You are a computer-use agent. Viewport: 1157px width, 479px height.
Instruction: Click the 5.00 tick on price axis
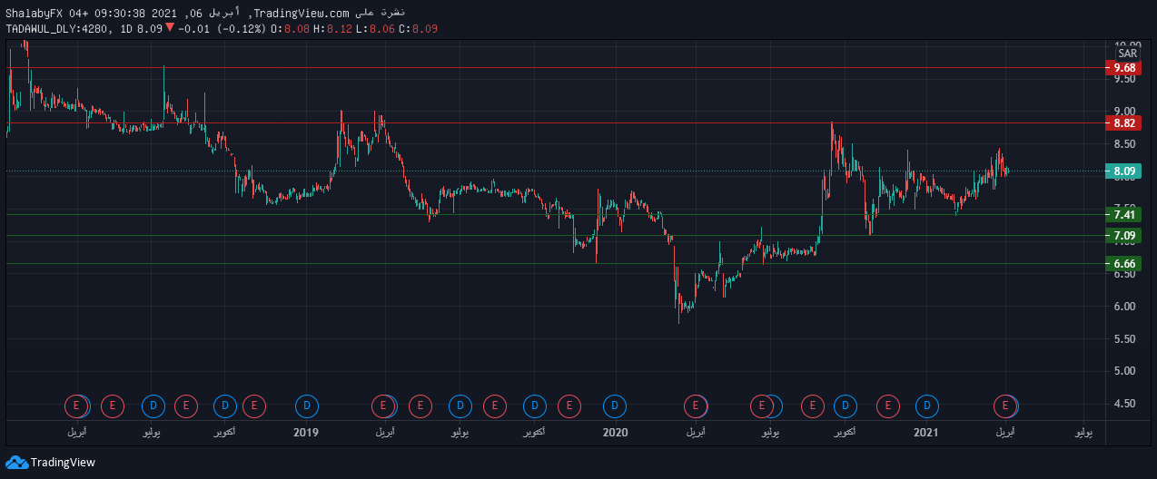point(1125,371)
